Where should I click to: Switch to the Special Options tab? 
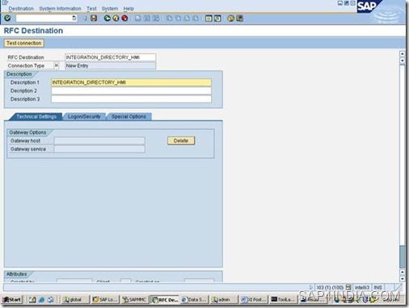tap(129, 116)
